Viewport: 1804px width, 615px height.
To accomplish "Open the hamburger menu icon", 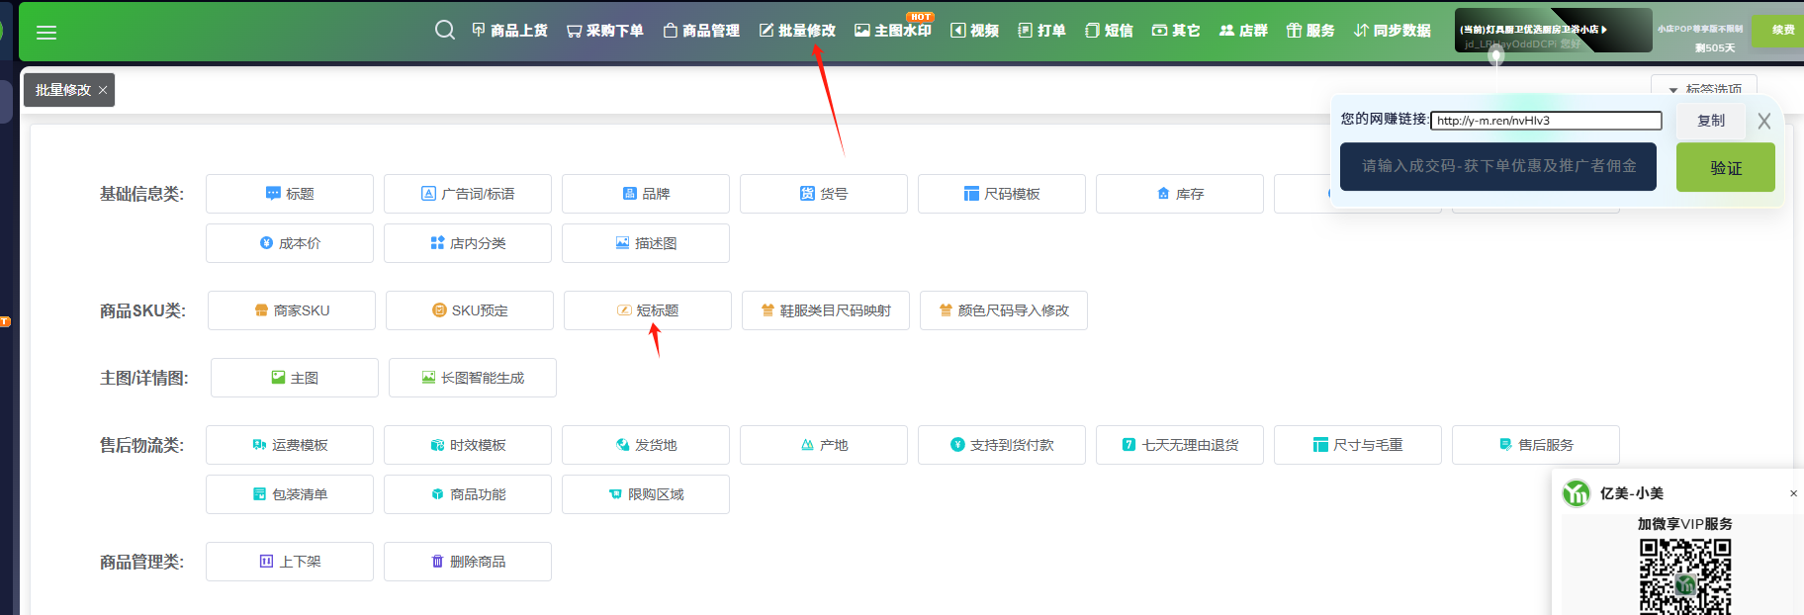I will [46, 33].
